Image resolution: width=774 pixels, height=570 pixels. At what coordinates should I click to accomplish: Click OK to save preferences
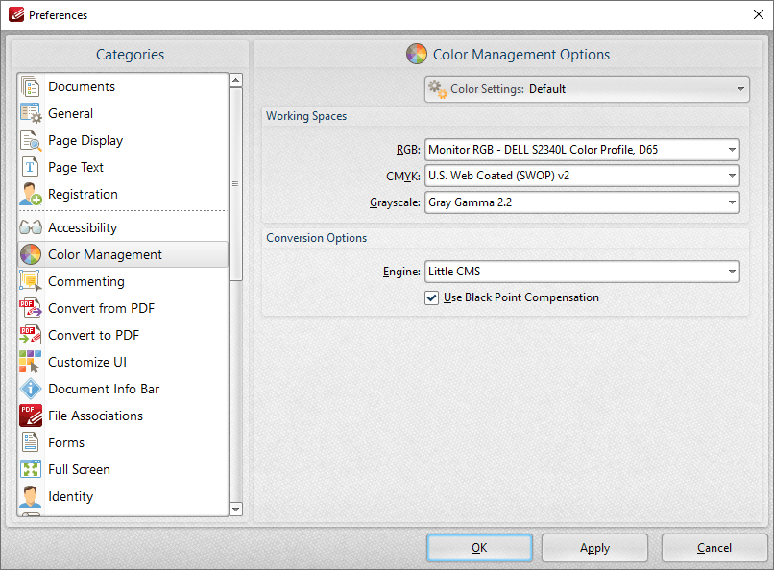click(x=479, y=548)
